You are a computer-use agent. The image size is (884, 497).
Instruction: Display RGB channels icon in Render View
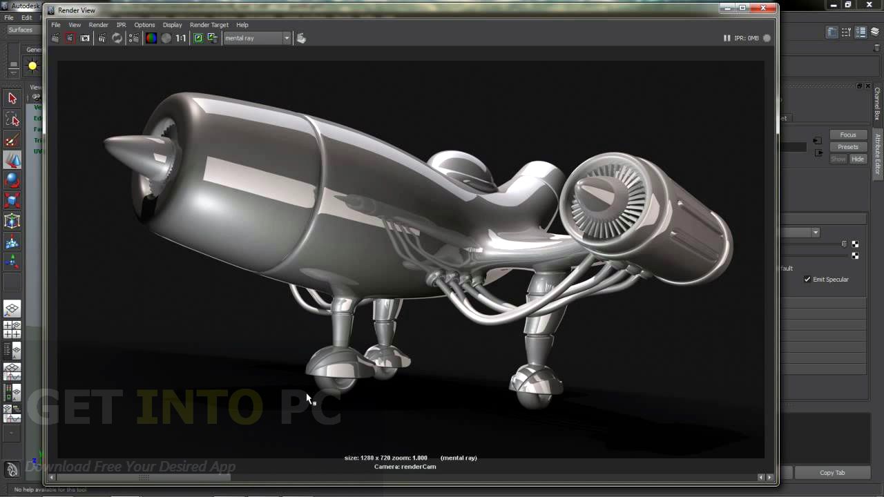(x=151, y=38)
